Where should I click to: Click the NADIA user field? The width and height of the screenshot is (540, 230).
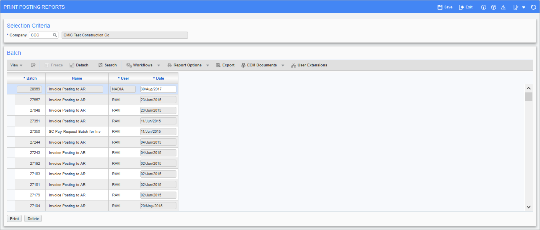click(x=123, y=89)
